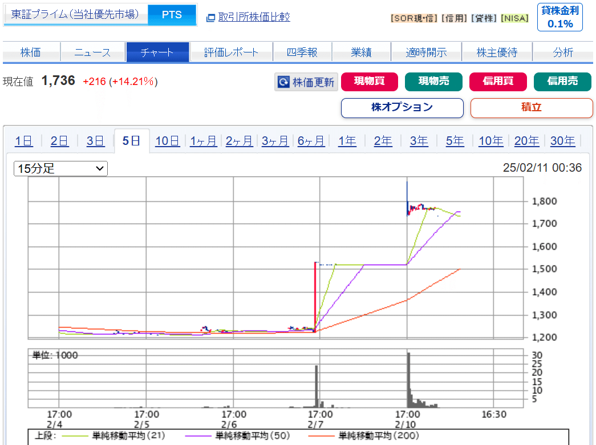This screenshot has width=596, height=445.
Task: Click the 貸株金利 0.1% box
Action: click(x=560, y=17)
